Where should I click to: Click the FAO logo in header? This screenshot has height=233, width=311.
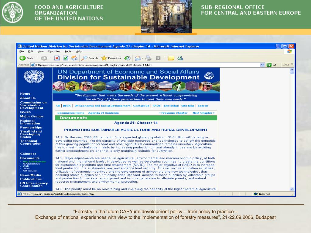click(x=12, y=12)
